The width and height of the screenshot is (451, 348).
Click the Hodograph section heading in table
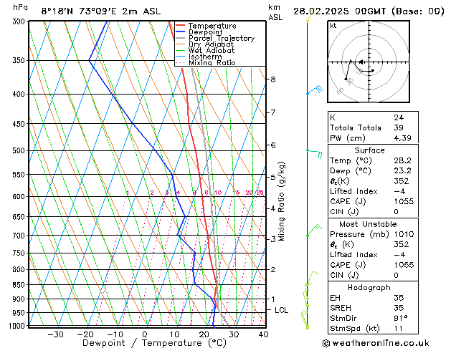pyautogui.click(x=369, y=288)
